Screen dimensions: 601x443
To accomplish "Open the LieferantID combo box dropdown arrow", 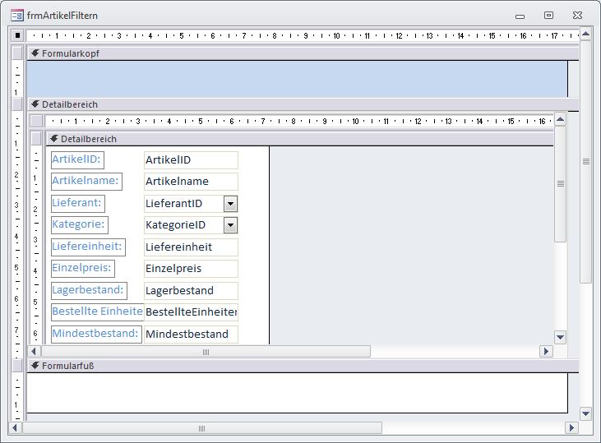I will tap(230, 203).
